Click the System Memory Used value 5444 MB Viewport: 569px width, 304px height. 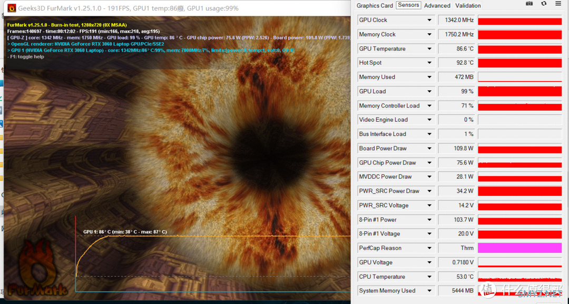pyautogui.click(x=456, y=291)
